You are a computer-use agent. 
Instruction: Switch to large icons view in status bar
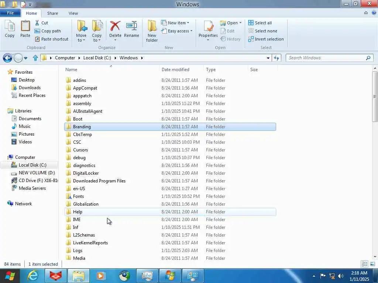click(372, 264)
